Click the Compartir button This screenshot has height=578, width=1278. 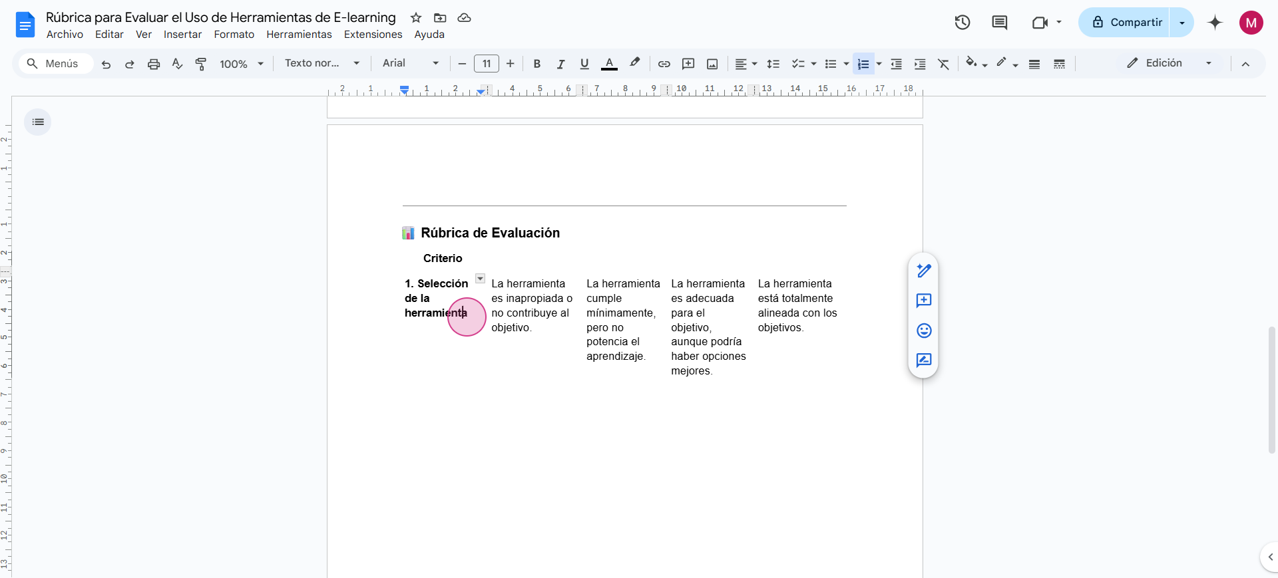pyautogui.click(x=1125, y=23)
